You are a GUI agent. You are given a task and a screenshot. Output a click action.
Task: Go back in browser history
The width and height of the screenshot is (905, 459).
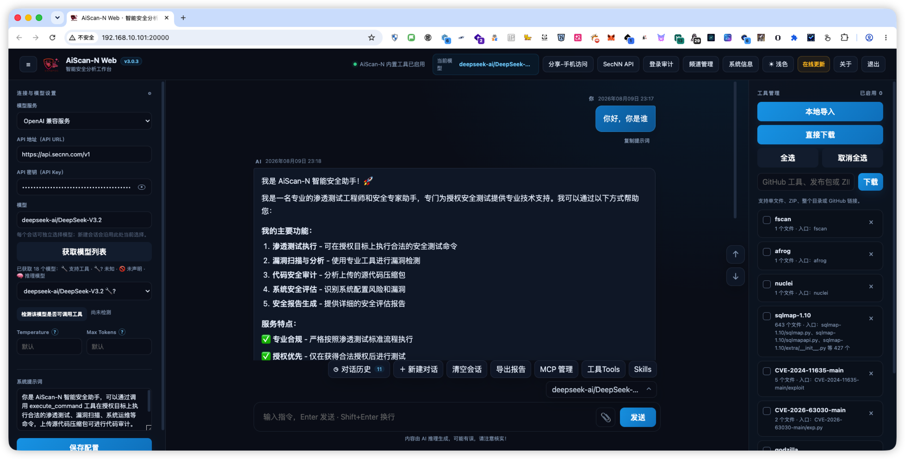pyautogui.click(x=19, y=37)
